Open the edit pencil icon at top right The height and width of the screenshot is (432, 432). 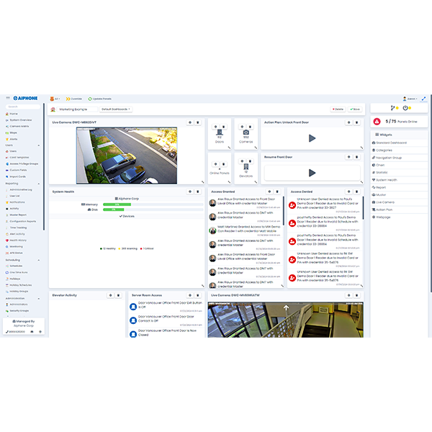tap(424, 99)
